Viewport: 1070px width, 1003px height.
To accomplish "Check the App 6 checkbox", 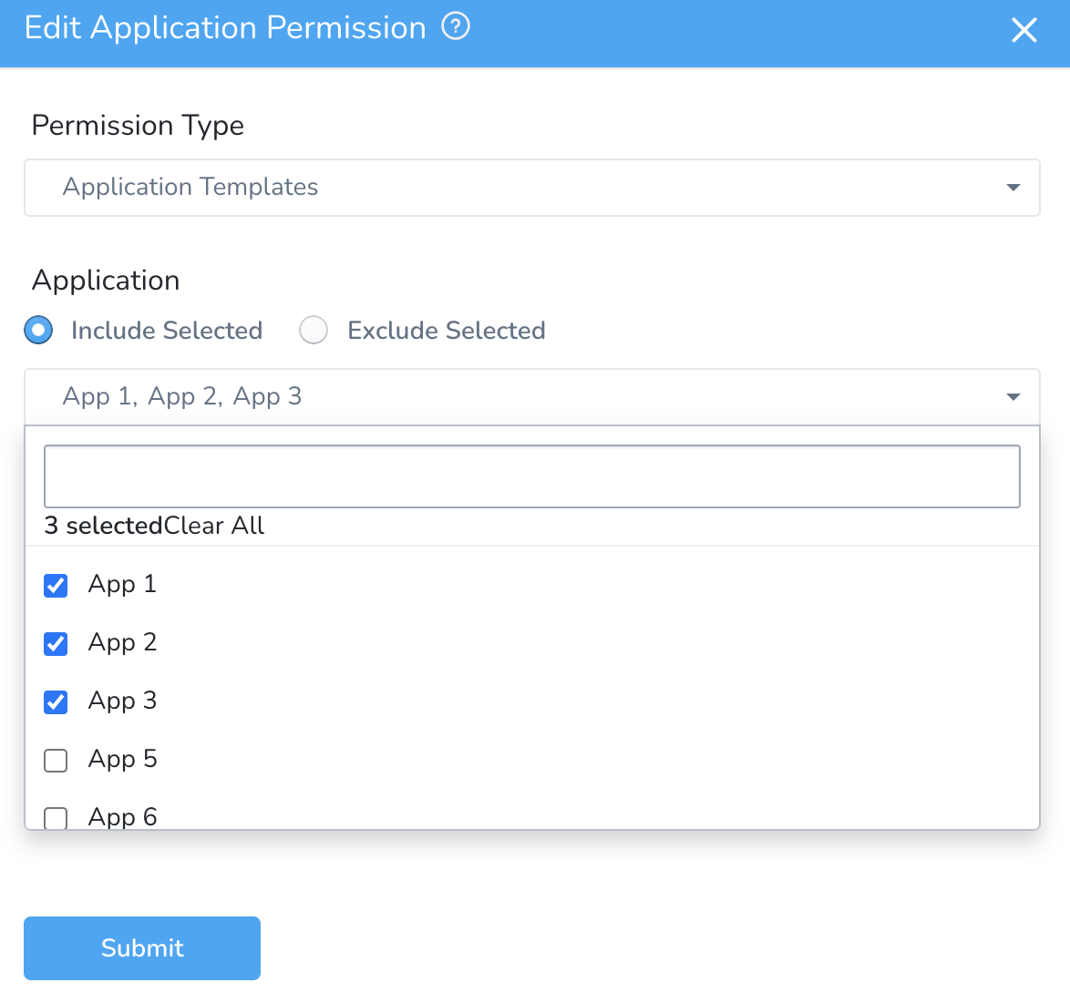I will point(56,817).
